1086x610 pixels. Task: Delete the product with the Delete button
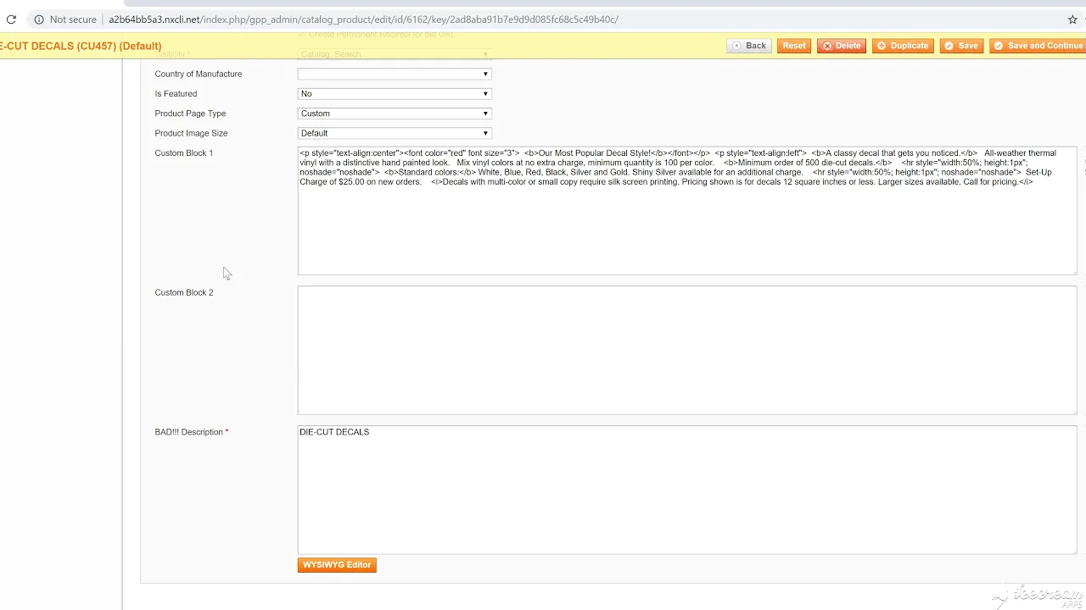click(842, 46)
